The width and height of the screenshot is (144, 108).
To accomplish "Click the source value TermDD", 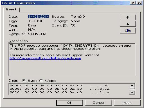I will (x=78, y=17).
